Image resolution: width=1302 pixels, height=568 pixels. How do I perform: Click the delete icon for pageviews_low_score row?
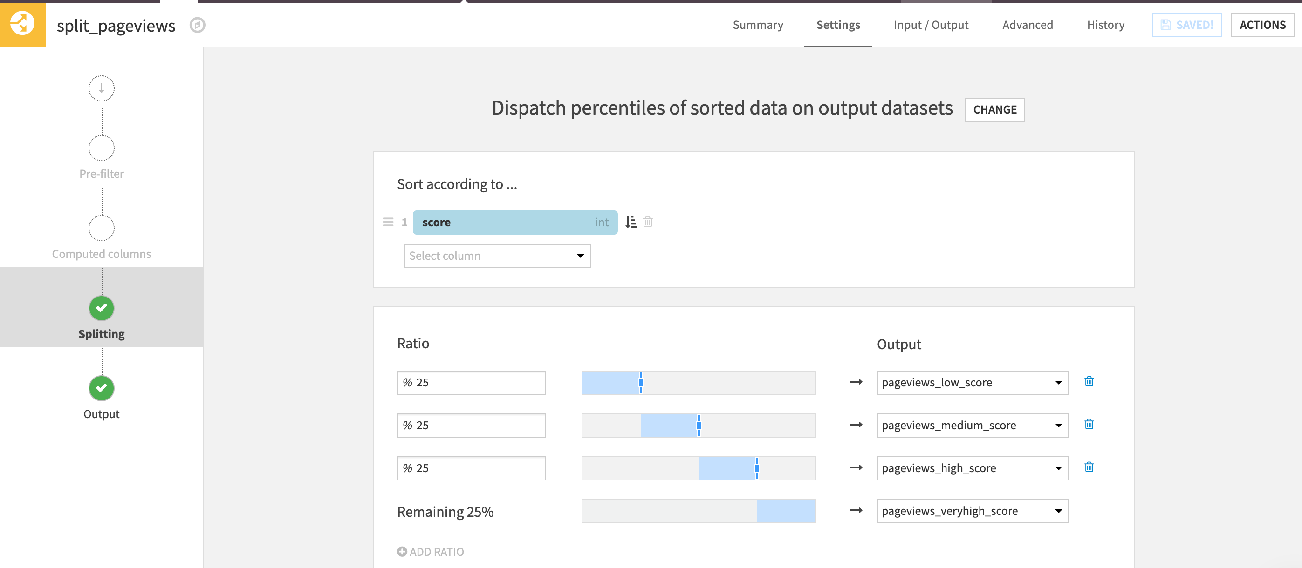(1089, 381)
